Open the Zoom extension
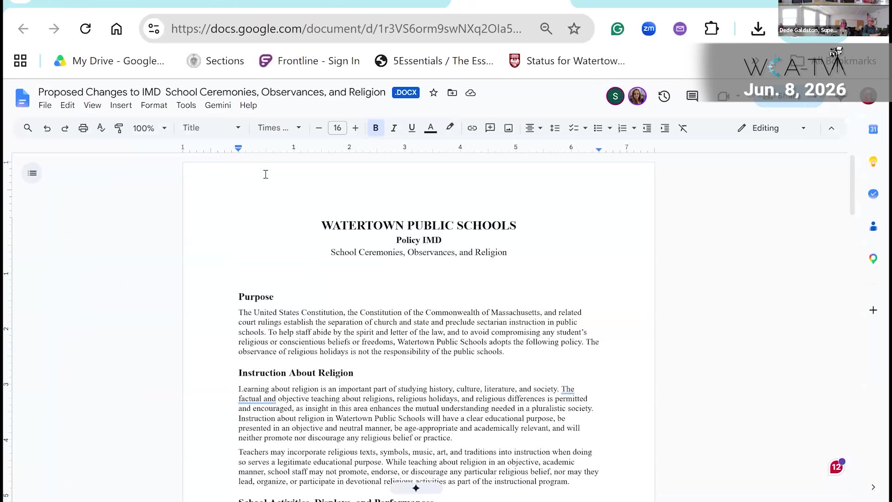This screenshot has height=502, width=892. pyautogui.click(x=649, y=29)
